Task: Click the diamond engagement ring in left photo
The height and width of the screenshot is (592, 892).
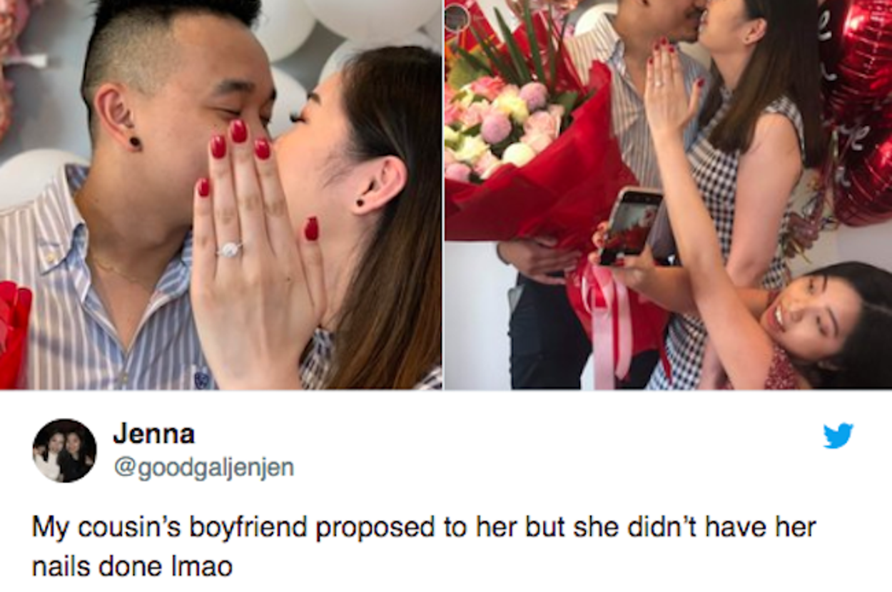Action: click(x=230, y=250)
